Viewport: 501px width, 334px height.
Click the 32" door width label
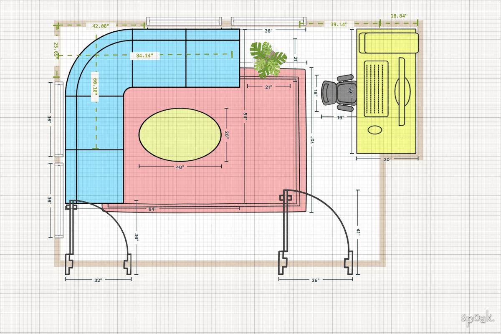(98, 281)
